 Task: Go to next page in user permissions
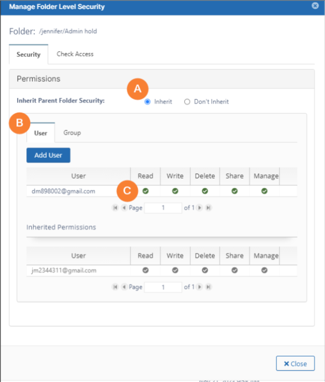(x=200, y=208)
